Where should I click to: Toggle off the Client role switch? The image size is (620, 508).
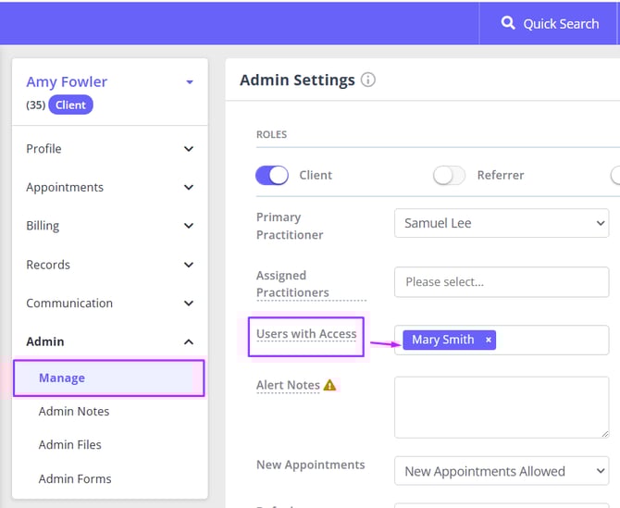[272, 175]
